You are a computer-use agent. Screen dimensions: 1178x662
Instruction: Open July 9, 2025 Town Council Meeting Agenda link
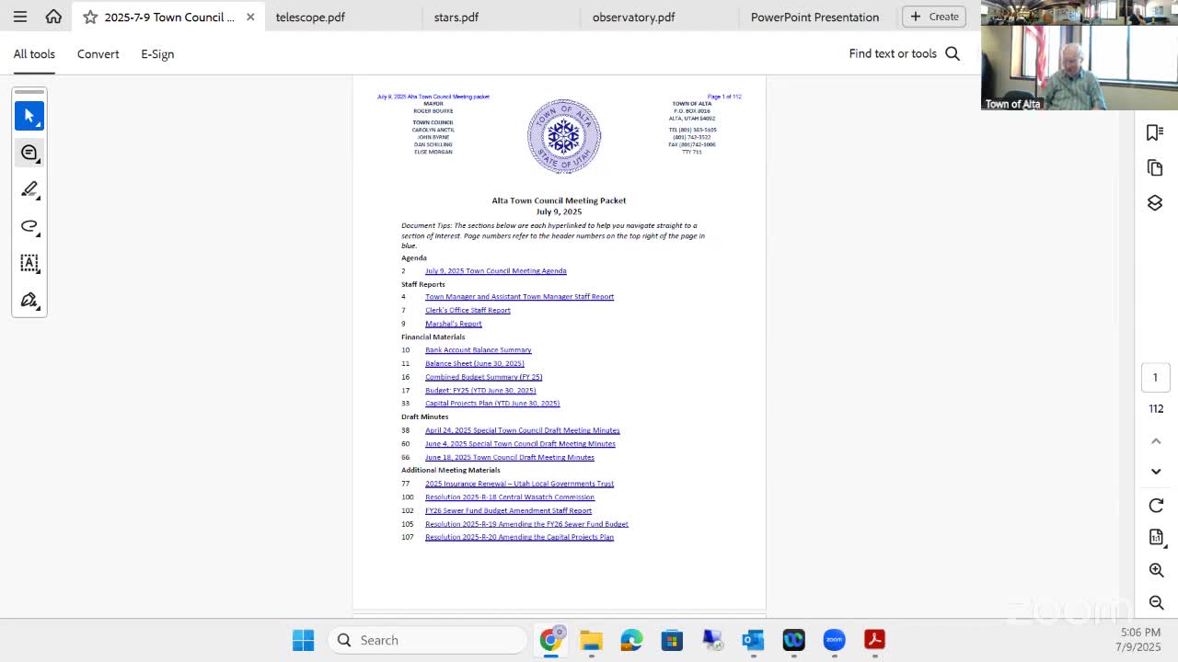click(495, 271)
